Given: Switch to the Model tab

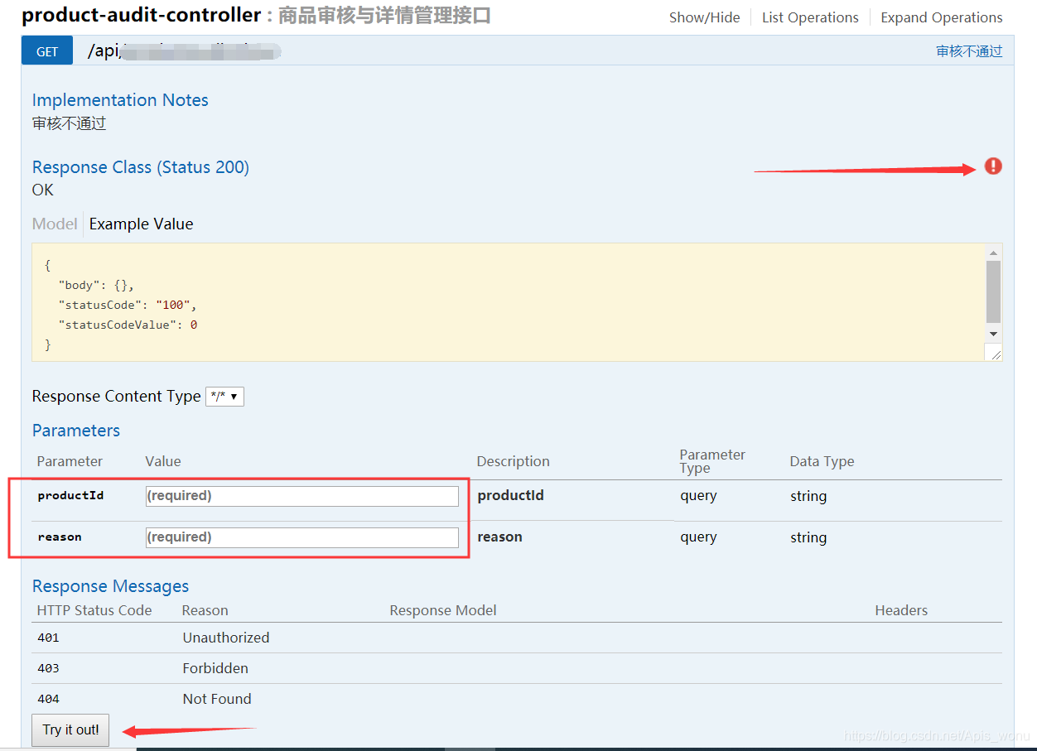Looking at the screenshot, I should pos(55,224).
